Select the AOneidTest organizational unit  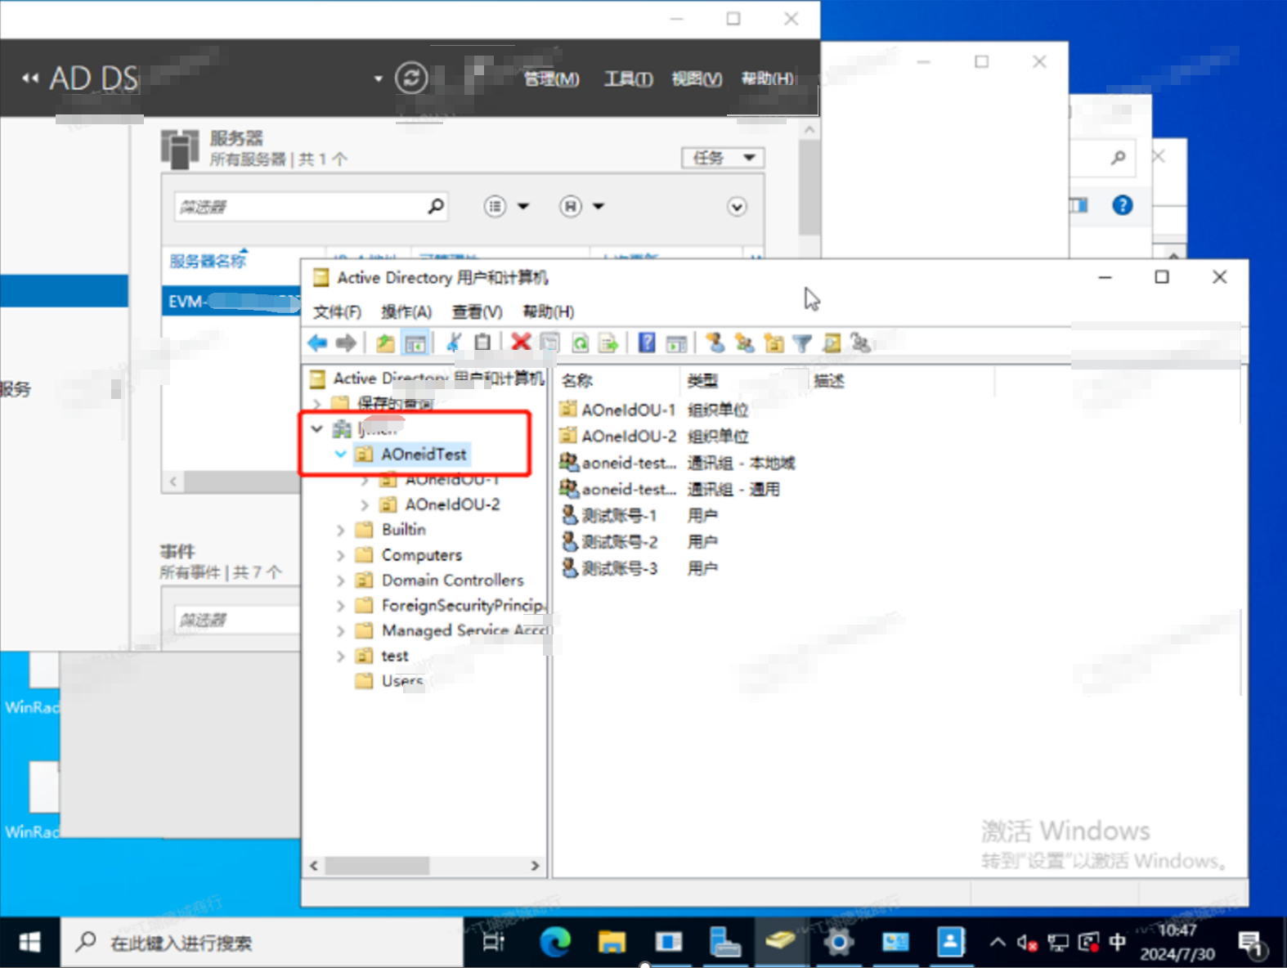(424, 454)
